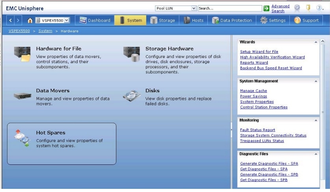Click the Support tab question icon
Viewport: 330px width, 192px height.
point(297,20)
